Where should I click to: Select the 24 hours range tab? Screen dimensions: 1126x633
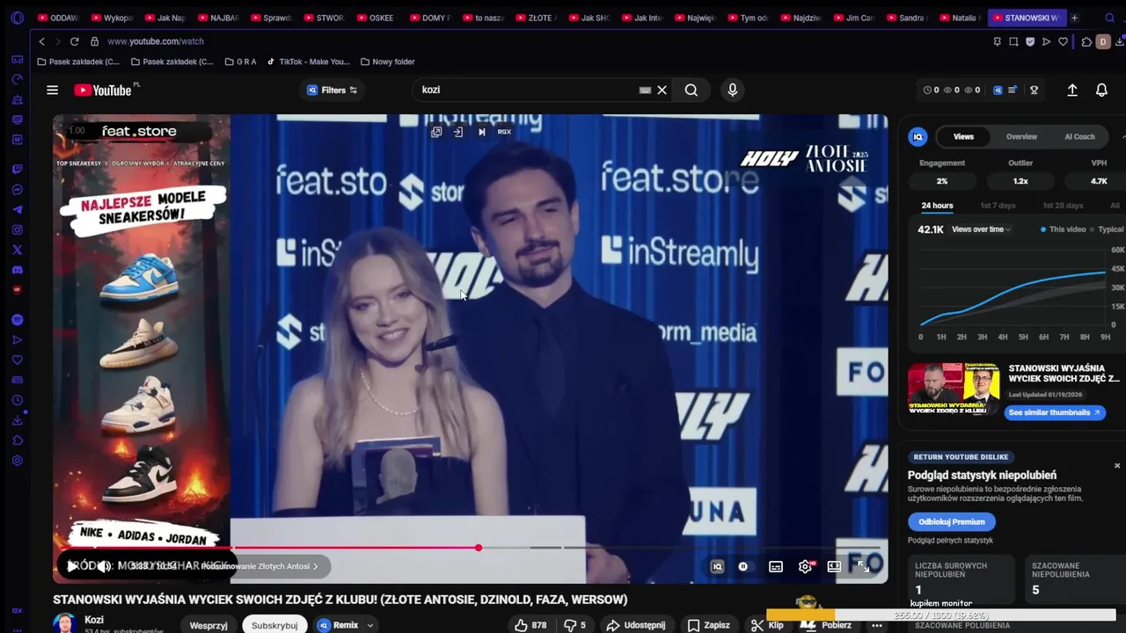pos(937,206)
